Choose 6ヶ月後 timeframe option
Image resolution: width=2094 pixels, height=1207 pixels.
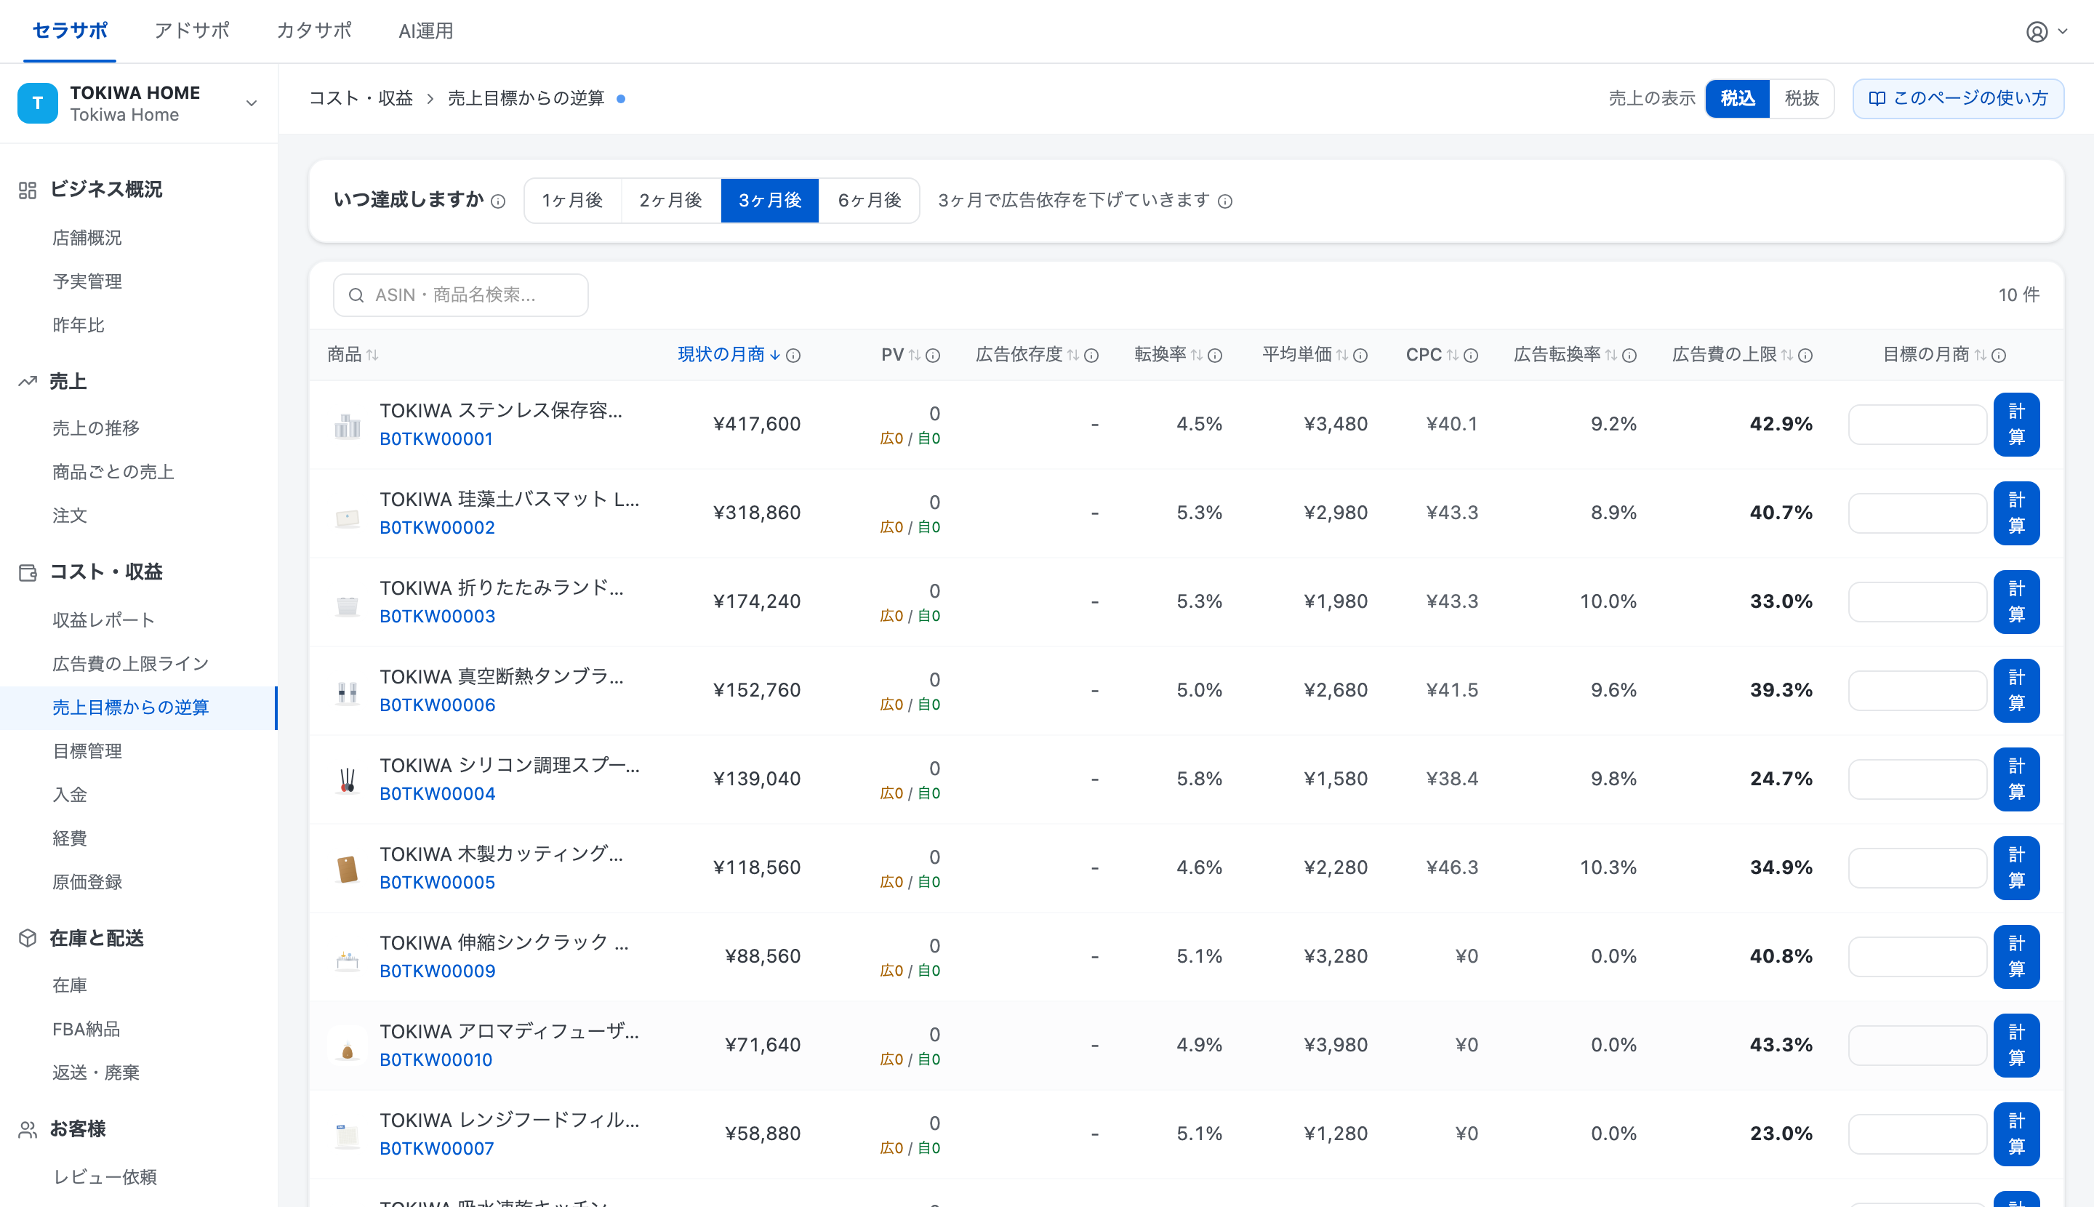tap(870, 201)
